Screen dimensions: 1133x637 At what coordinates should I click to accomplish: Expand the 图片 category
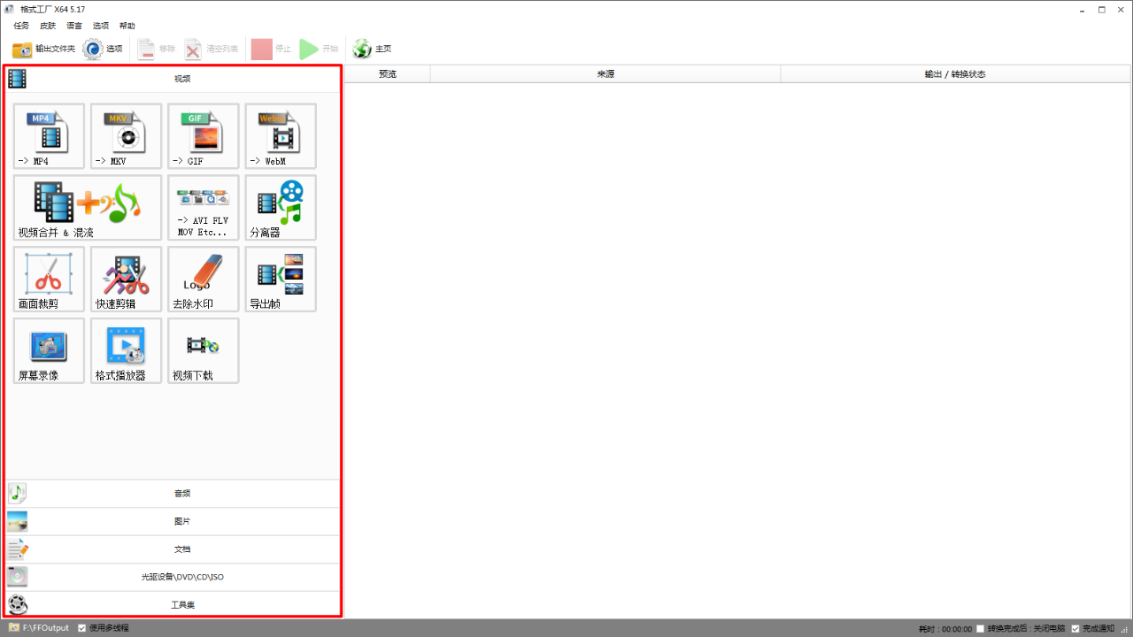point(173,521)
